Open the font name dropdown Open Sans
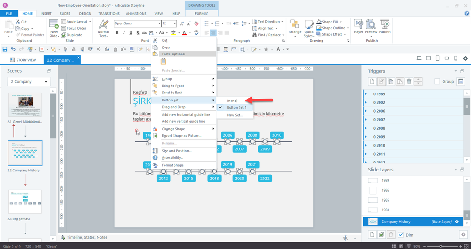The image size is (471, 249). (x=137, y=23)
